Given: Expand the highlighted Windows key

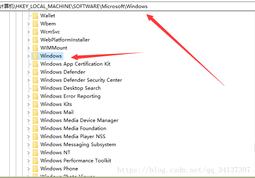Looking at the screenshot, I should [29, 56].
